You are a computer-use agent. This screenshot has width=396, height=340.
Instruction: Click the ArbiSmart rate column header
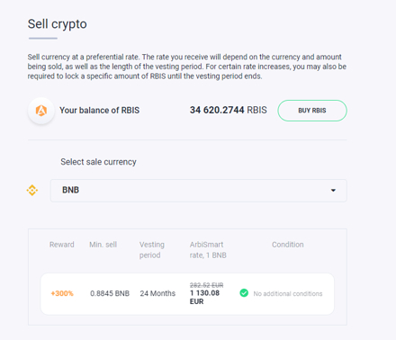click(208, 250)
